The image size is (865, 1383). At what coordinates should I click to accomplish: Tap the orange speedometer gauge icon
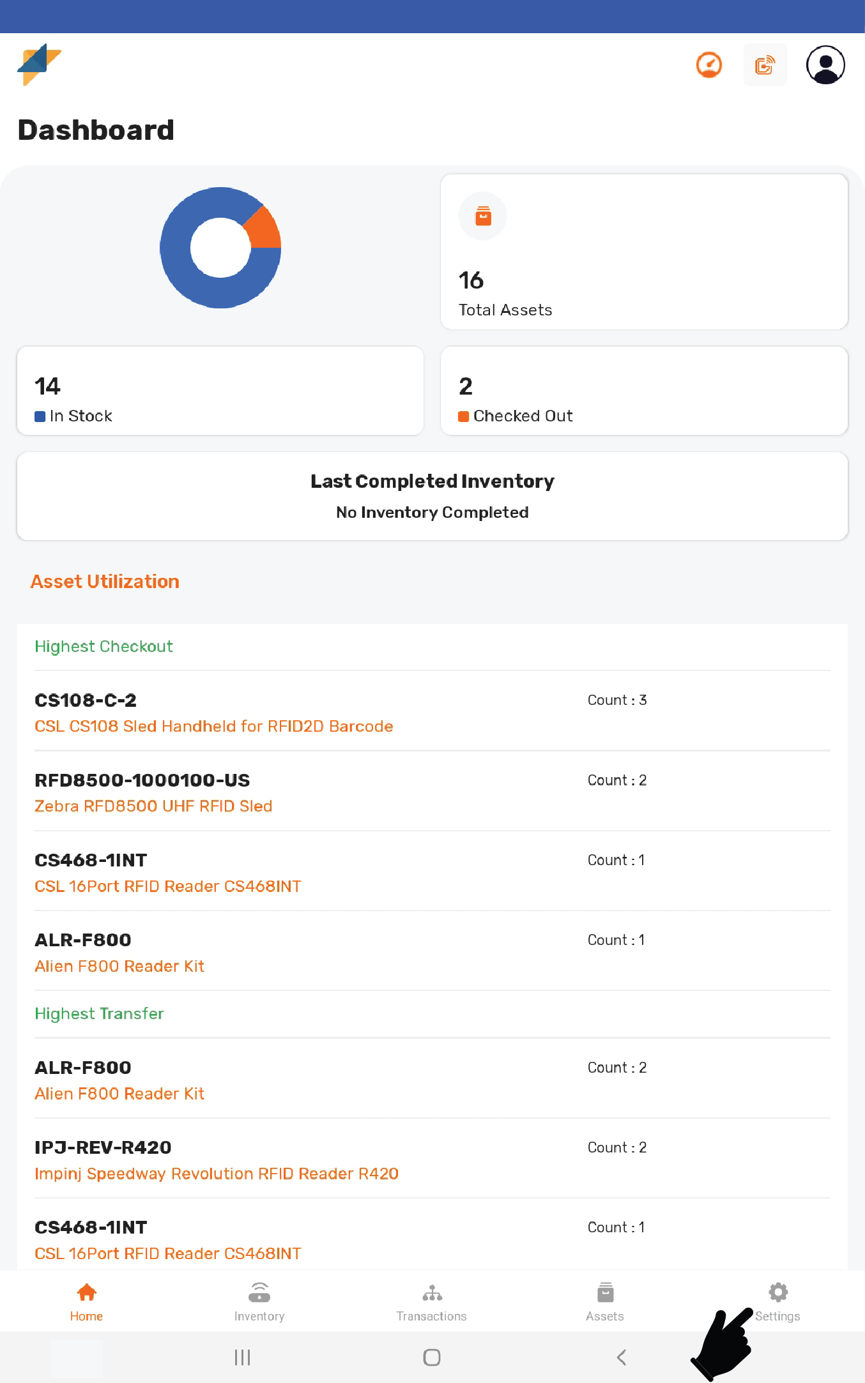[x=708, y=65]
